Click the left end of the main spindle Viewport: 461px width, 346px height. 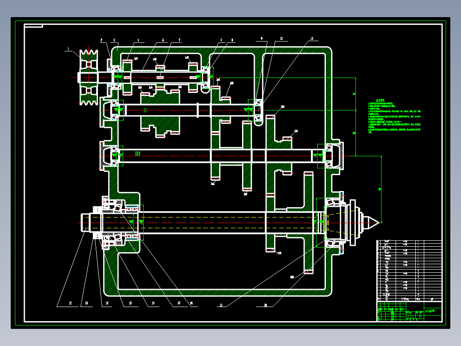click(86, 223)
